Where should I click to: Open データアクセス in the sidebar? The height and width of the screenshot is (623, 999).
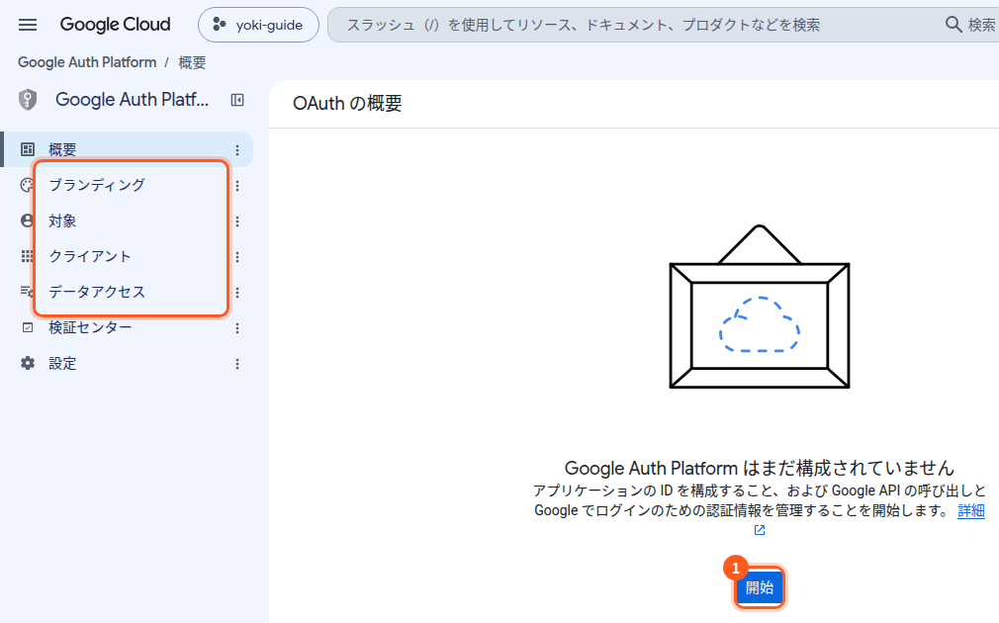click(128, 292)
